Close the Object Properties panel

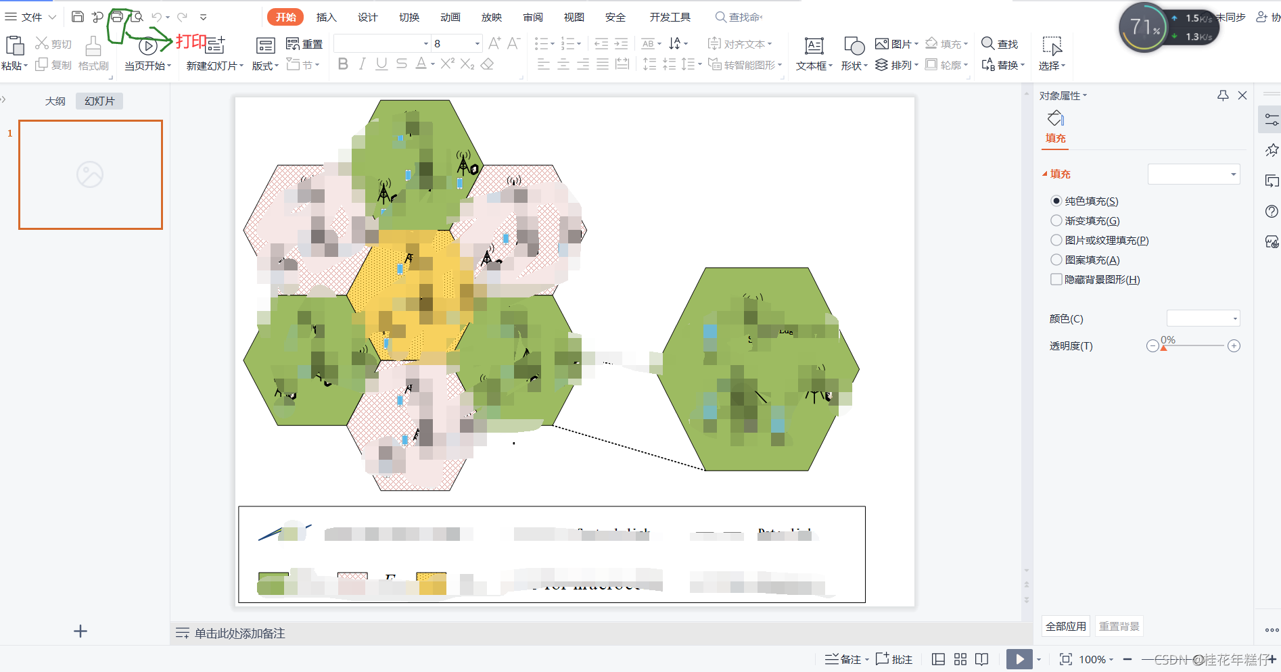tap(1242, 95)
